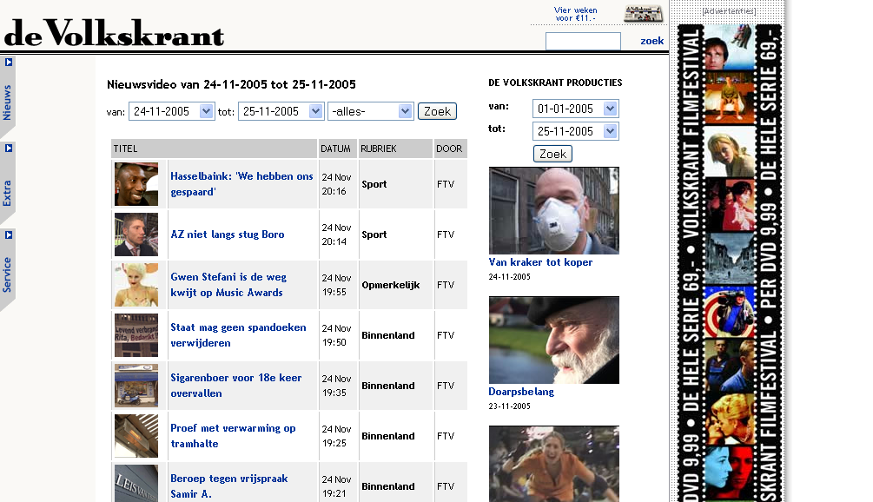Open the 'tot' date dropdown for Nieuwsvideo
This screenshot has width=873, height=502.
coord(281,111)
